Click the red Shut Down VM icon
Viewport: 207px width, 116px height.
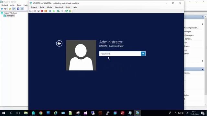(42, 11)
